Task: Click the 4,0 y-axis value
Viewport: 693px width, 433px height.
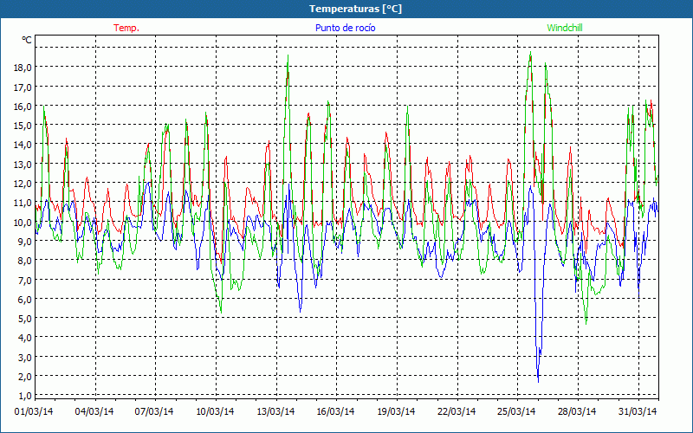Action: 25,338
